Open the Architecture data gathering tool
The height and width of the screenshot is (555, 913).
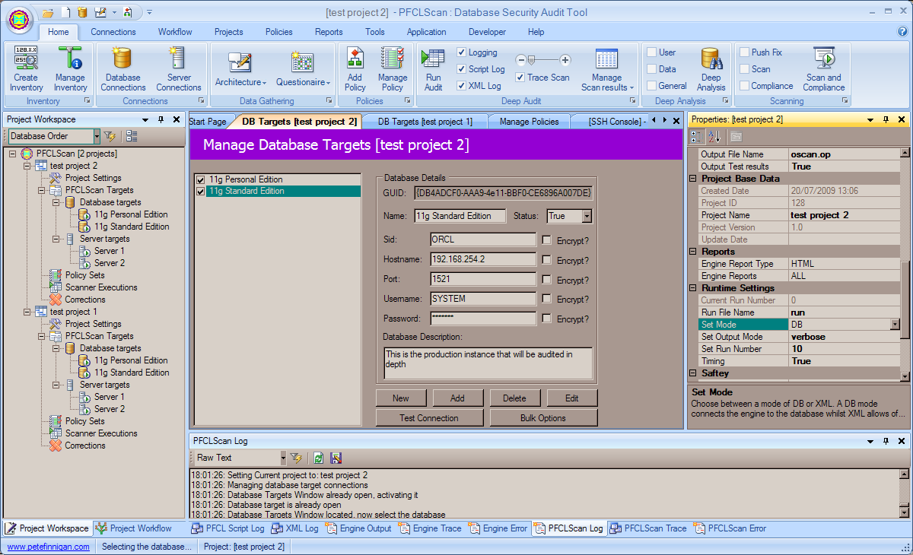pyautogui.click(x=240, y=68)
